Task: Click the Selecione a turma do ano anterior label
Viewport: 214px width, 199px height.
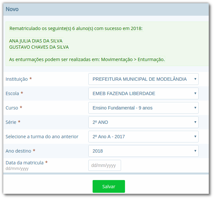Action: point(42,137)
